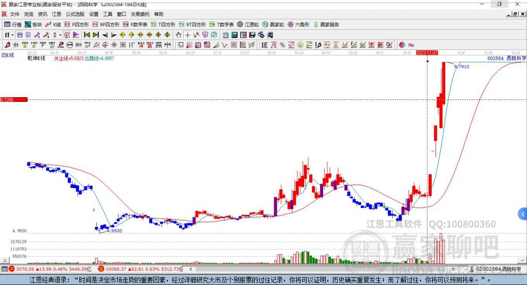527x285 pixels.
Task: Open the 文件 menu
Action: (14, 14)
